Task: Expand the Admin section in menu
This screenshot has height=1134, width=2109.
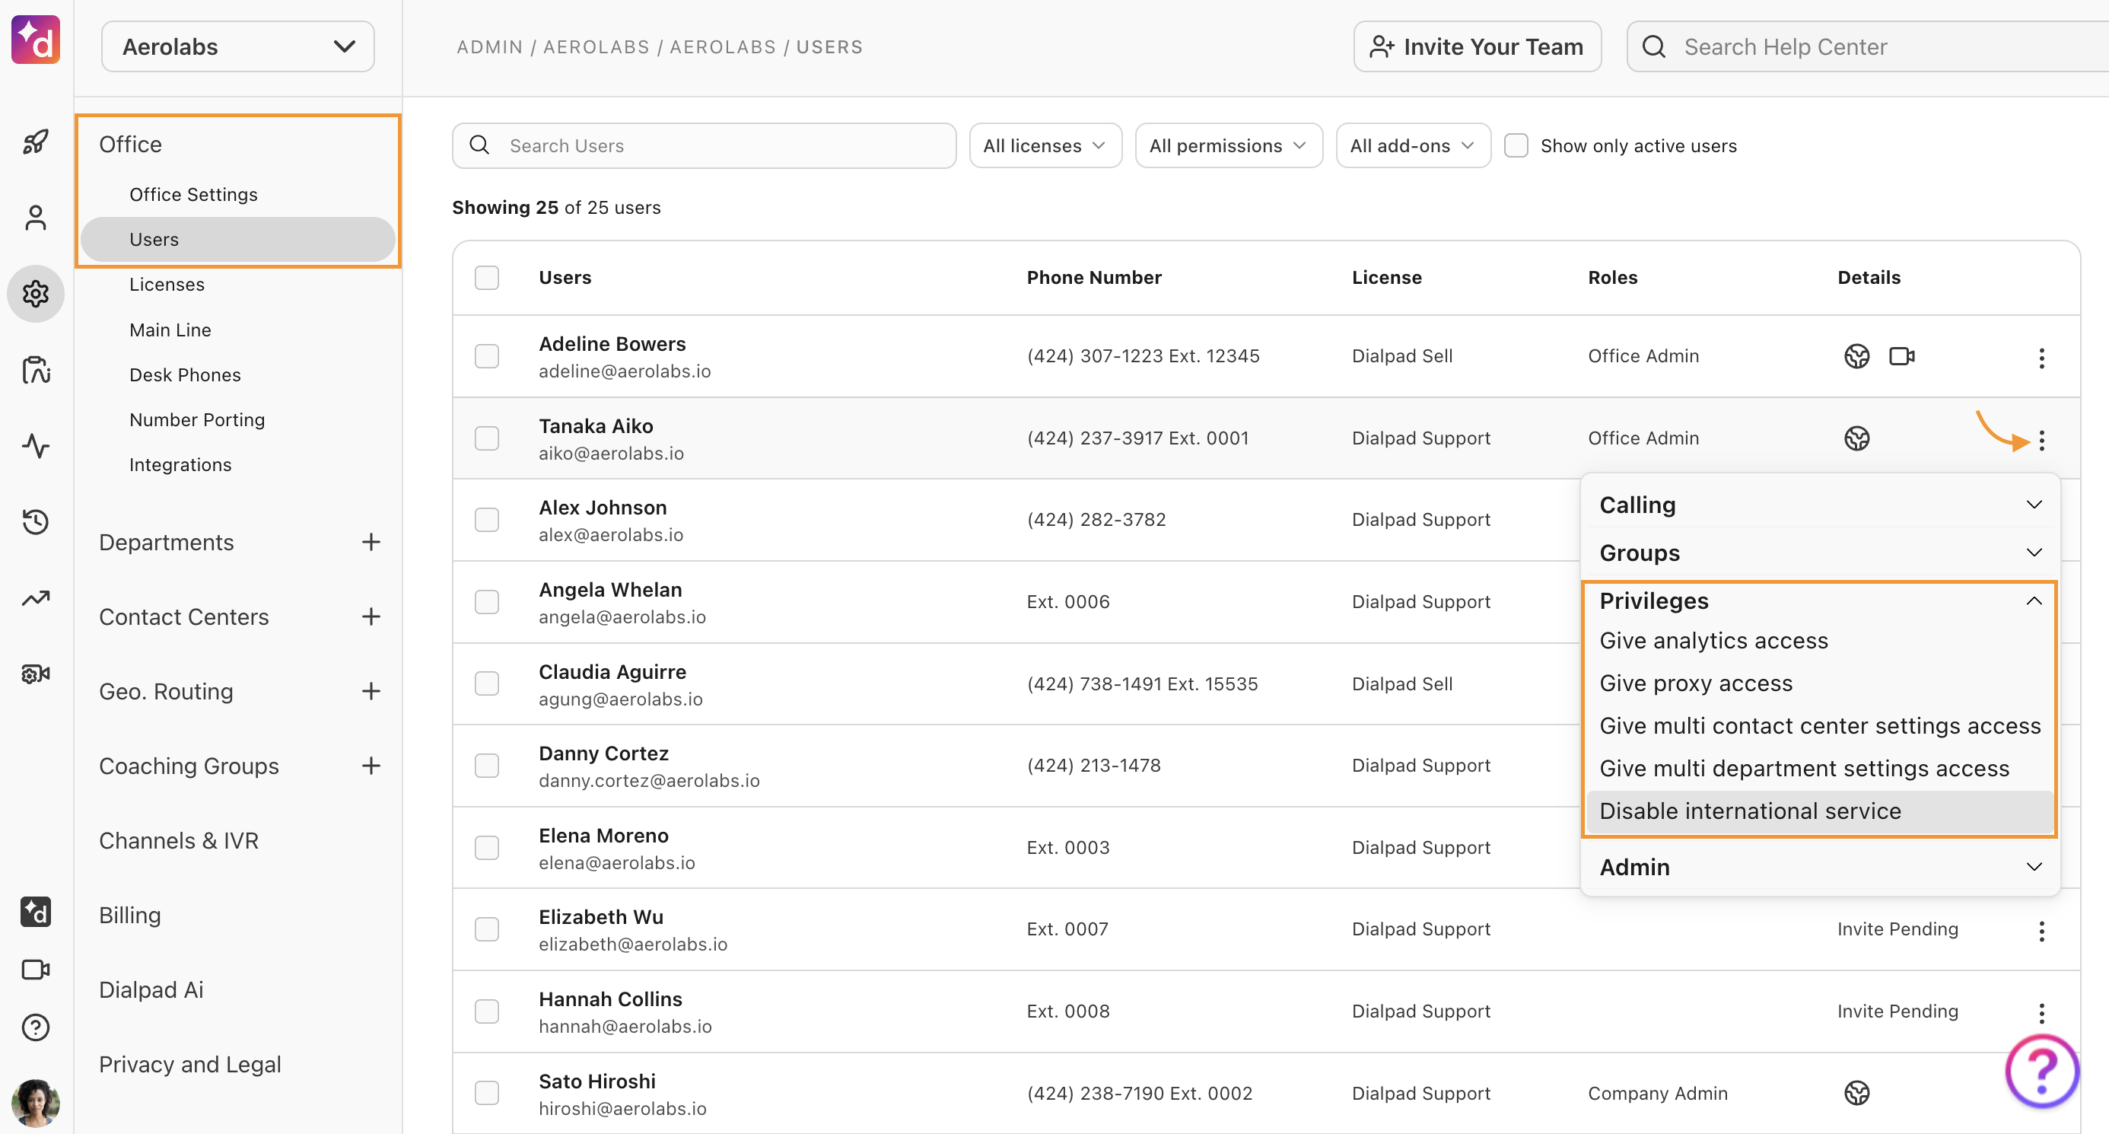Action: pos(1819,867)
